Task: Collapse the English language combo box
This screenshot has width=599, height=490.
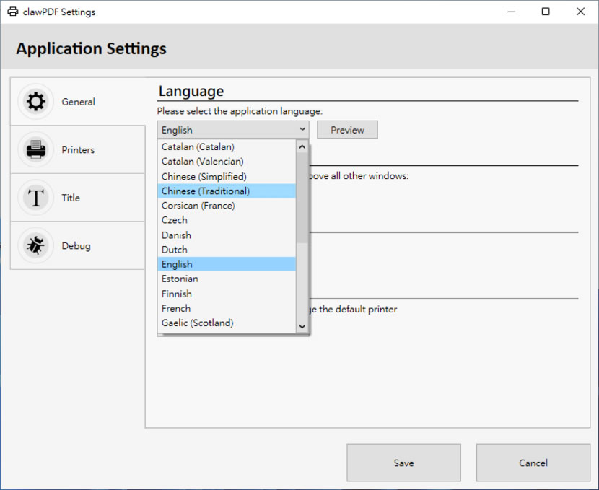Action: (232, 130)
